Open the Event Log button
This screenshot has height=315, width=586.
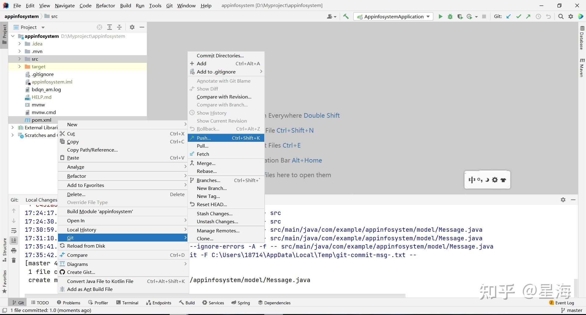coord(562,302)
